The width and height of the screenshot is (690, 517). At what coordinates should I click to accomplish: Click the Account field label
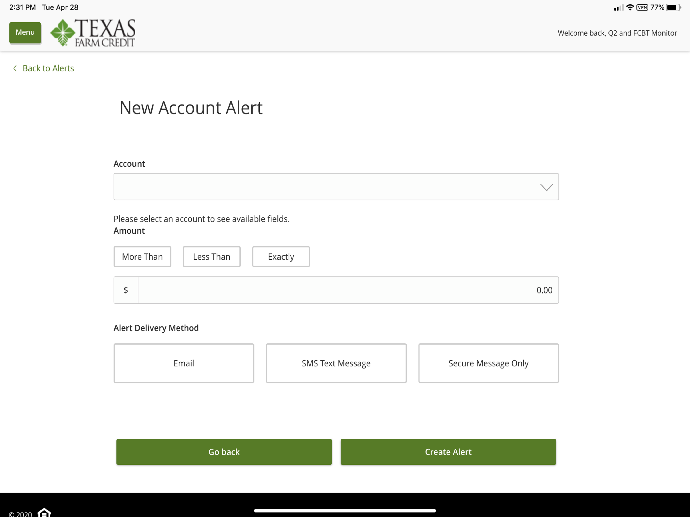click(x=129, y=164)
